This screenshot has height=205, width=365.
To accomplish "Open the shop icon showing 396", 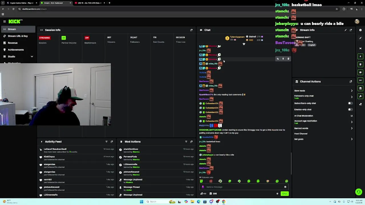I will pos(213,194).
